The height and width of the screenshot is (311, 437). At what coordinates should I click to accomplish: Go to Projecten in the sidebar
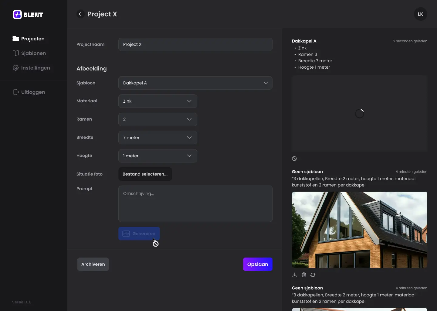(29, 39)
